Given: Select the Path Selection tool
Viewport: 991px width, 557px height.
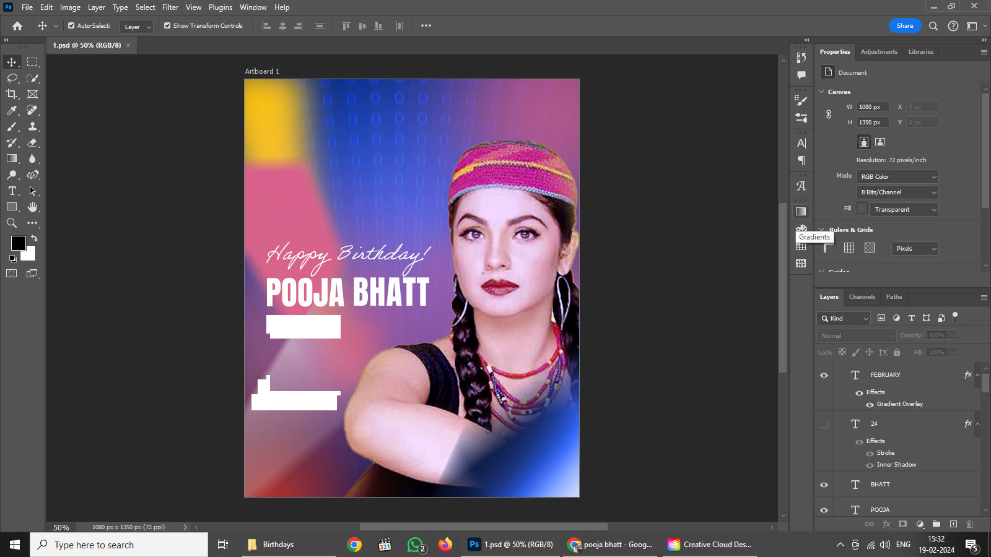Looking at the screenshot, I should click(x=32, y=191).
